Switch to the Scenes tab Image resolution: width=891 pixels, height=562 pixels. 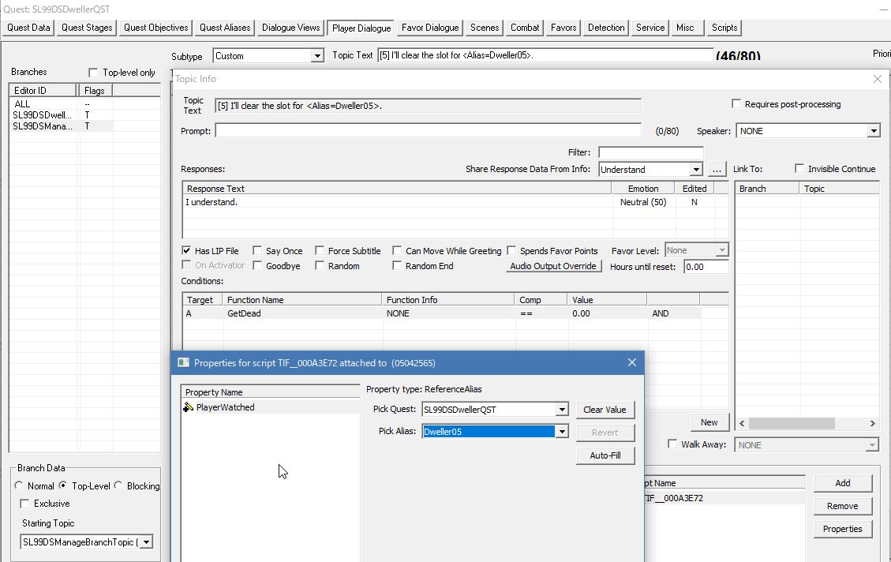click(x=485, y=28)
